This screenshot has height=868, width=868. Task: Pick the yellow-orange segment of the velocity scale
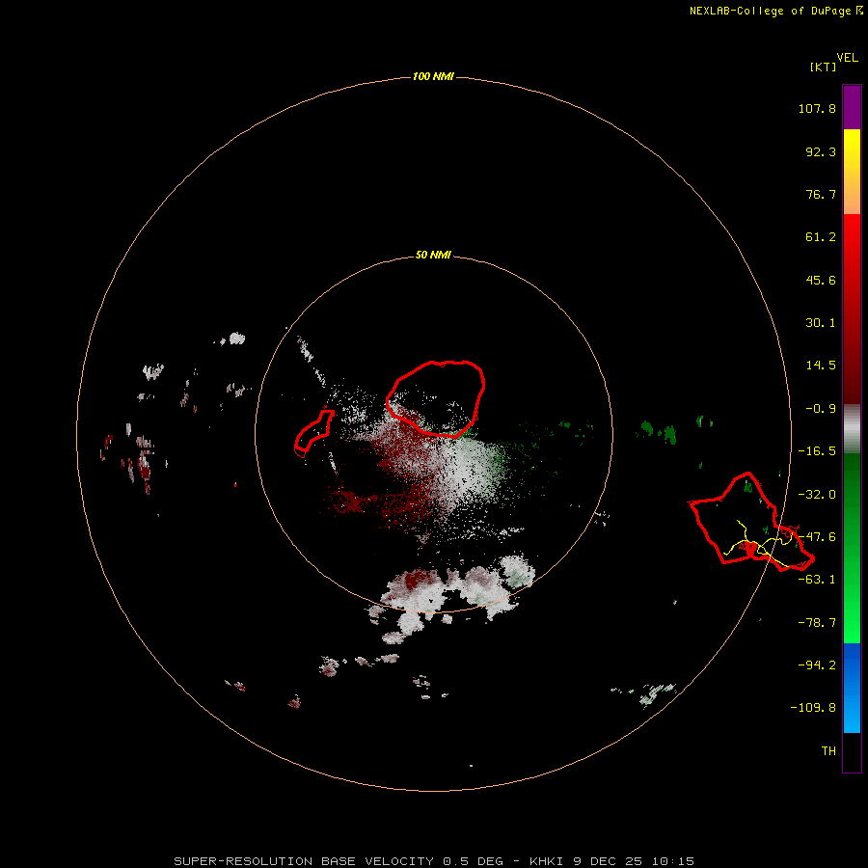click(x=852, y=172)
